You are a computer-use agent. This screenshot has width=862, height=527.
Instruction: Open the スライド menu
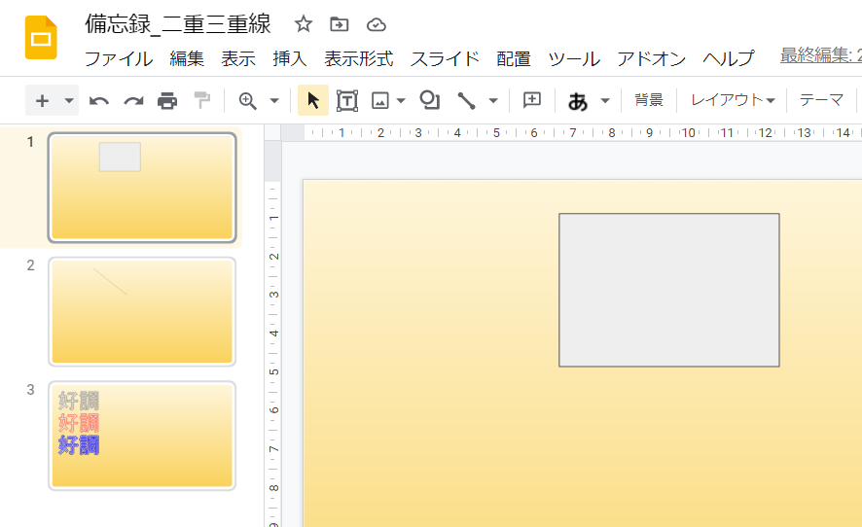pyautogui.click(x=445, y=58)
